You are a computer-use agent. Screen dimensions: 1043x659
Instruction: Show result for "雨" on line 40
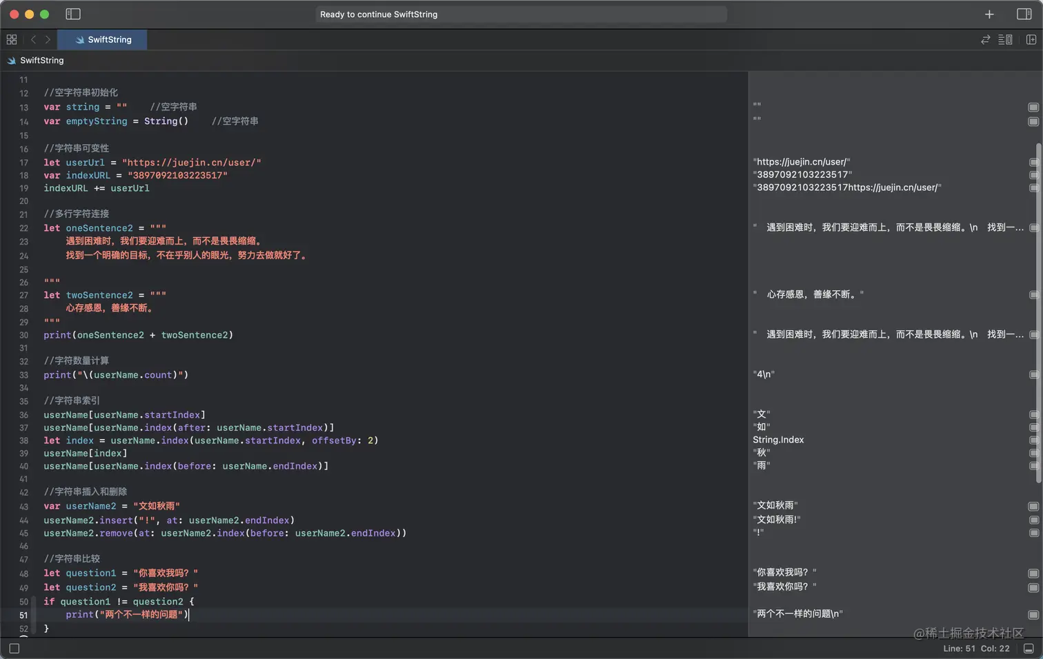coord(1033,466)
